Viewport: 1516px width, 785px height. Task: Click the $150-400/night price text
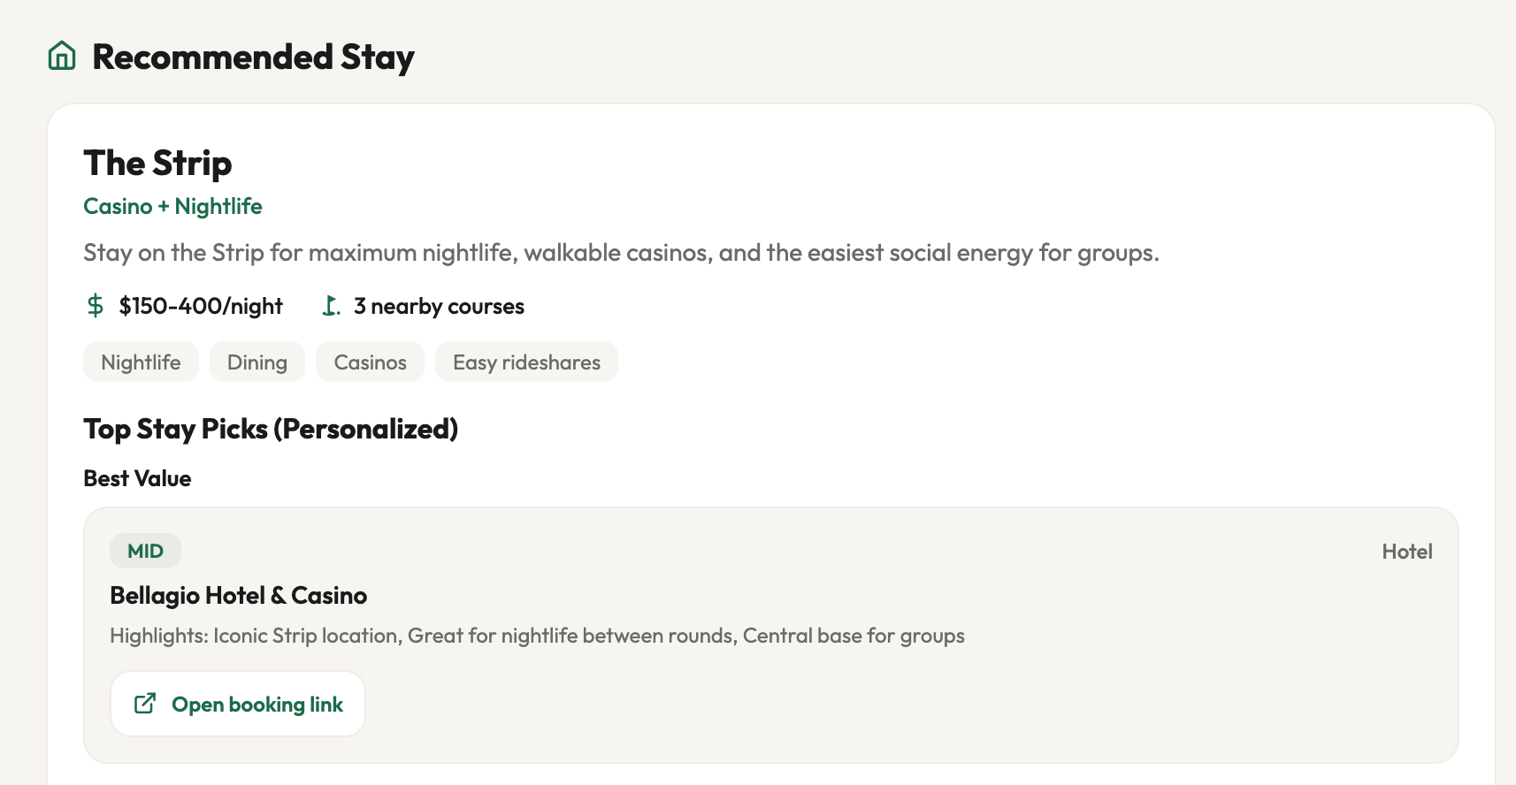[x=201, y=307]
